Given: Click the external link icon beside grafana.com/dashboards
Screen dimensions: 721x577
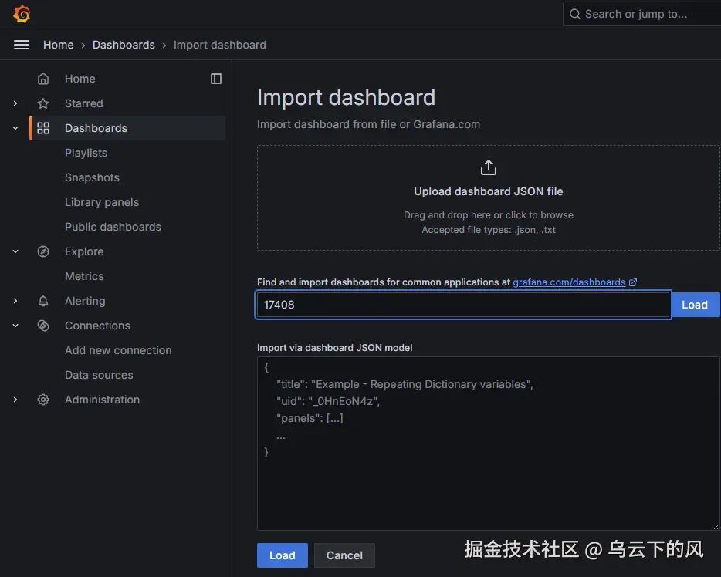Looking at the screenshot, I should point(633,282).
